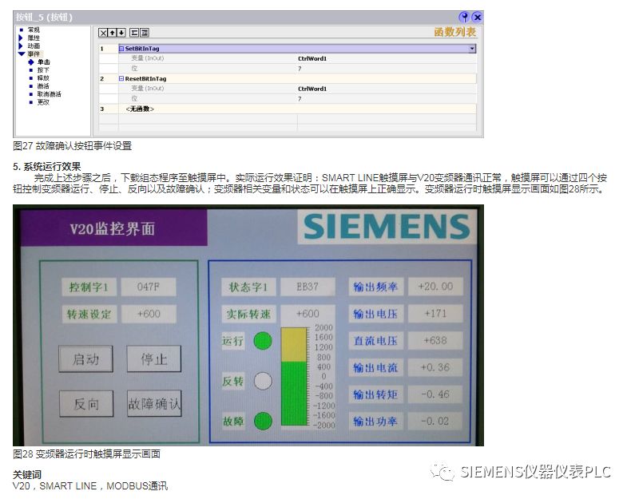Collapse the 事件 tree node arrow
Image resolution: width=631 pixels, height=499 pixels.
(x=22, y=53)
